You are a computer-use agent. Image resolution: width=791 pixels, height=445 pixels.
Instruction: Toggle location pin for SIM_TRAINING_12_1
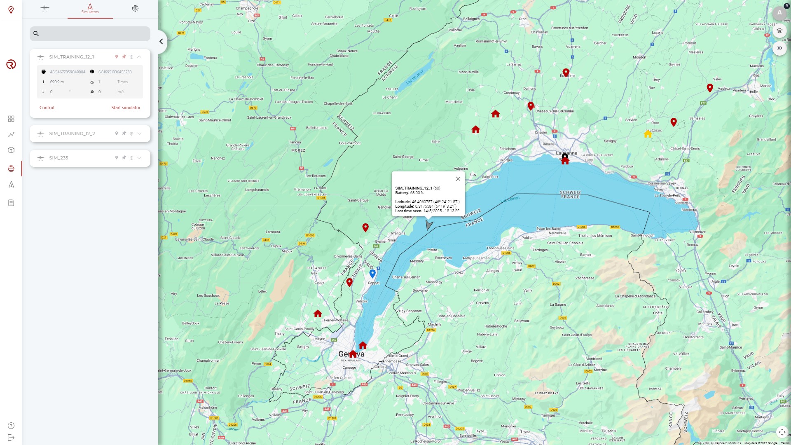(117, 57)
